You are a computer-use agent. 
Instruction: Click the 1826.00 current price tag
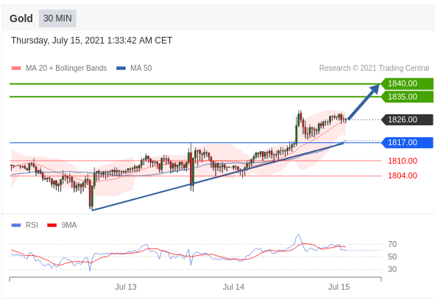click(x=407, y=119)
